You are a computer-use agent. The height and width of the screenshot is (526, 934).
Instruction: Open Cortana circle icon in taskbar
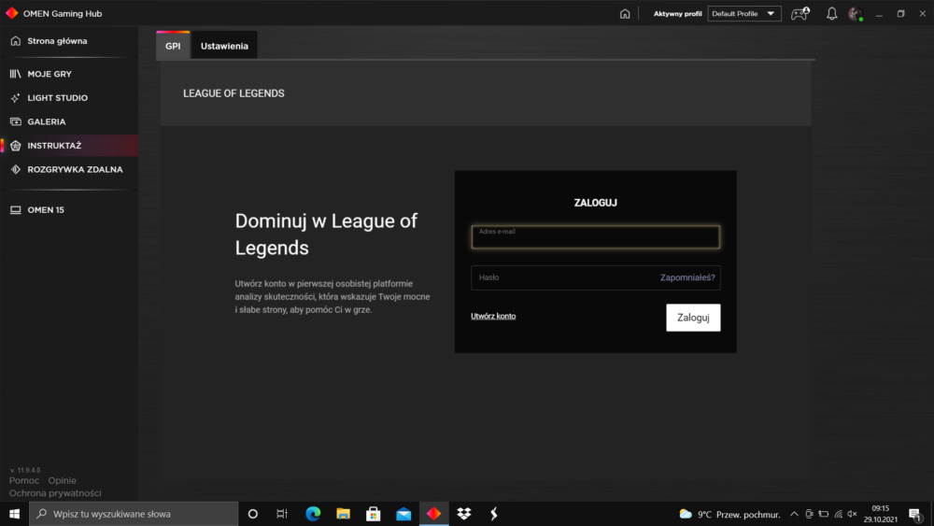coord(252,514)
